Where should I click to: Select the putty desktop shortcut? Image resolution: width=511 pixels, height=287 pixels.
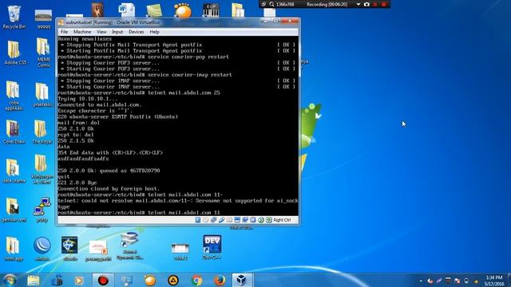click(42, 210)
